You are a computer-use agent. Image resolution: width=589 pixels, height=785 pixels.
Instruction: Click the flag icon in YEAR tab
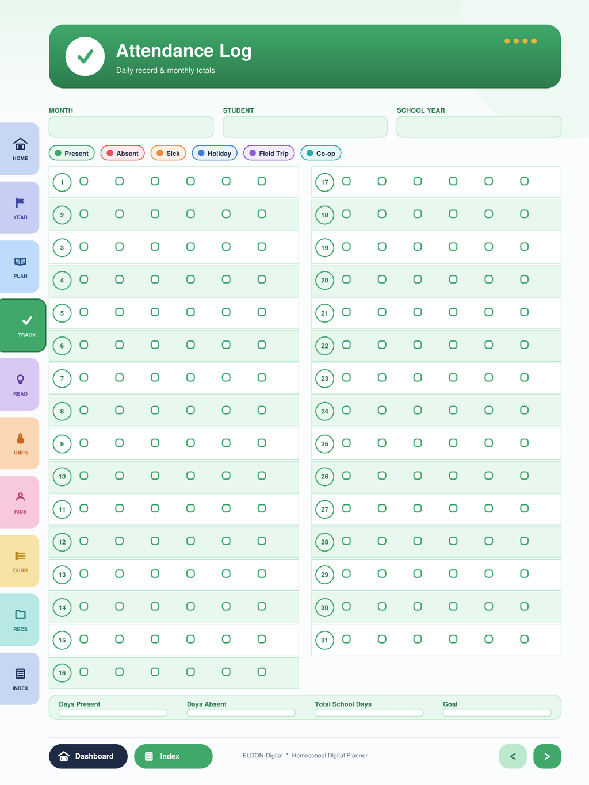point(20,202)
